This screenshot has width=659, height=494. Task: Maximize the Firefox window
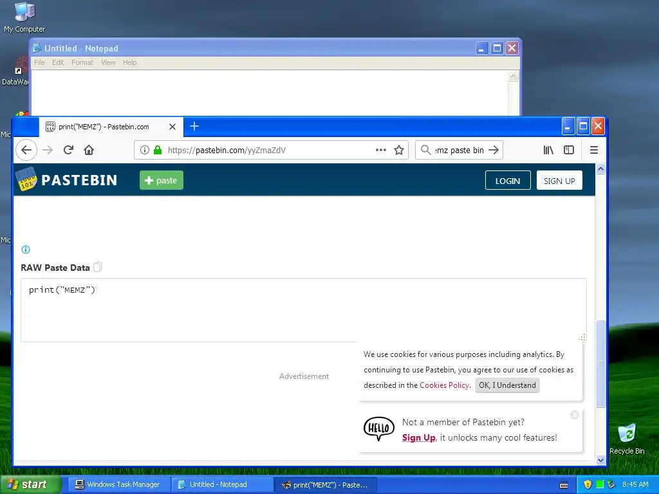tap(583, 126)
